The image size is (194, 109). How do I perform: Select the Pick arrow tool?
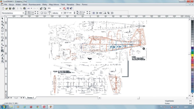(2, 18)
